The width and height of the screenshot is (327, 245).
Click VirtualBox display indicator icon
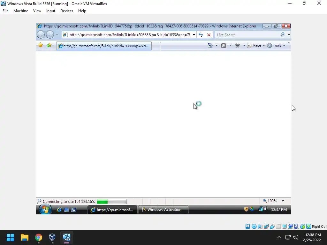click(x=284, y=226)
